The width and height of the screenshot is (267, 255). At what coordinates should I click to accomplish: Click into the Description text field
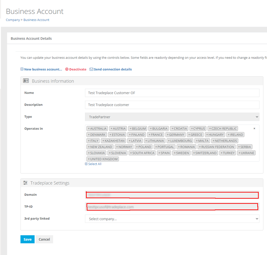172,105
